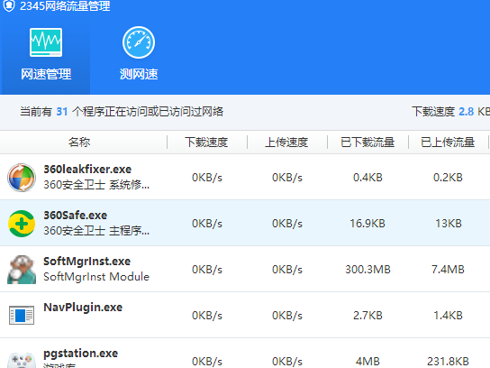
Task: Click the 0.2KB uploaded value
Action: (x=448, y=178)
